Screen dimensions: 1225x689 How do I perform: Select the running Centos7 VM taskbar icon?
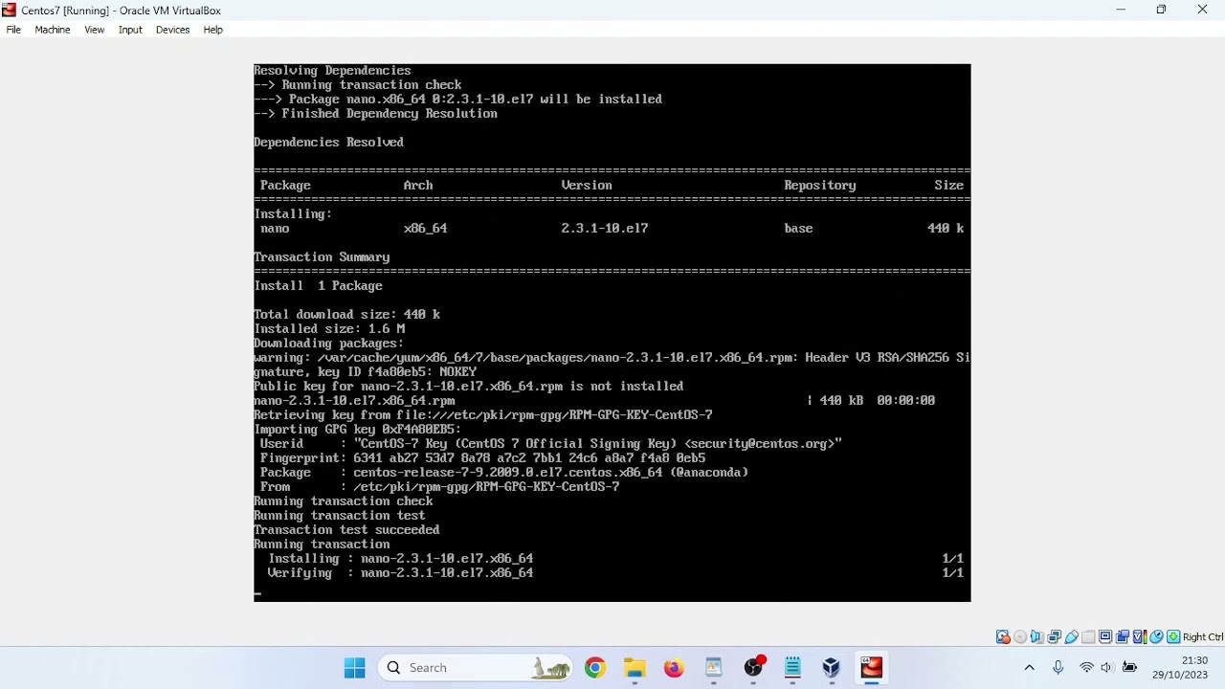click(871, 668)
